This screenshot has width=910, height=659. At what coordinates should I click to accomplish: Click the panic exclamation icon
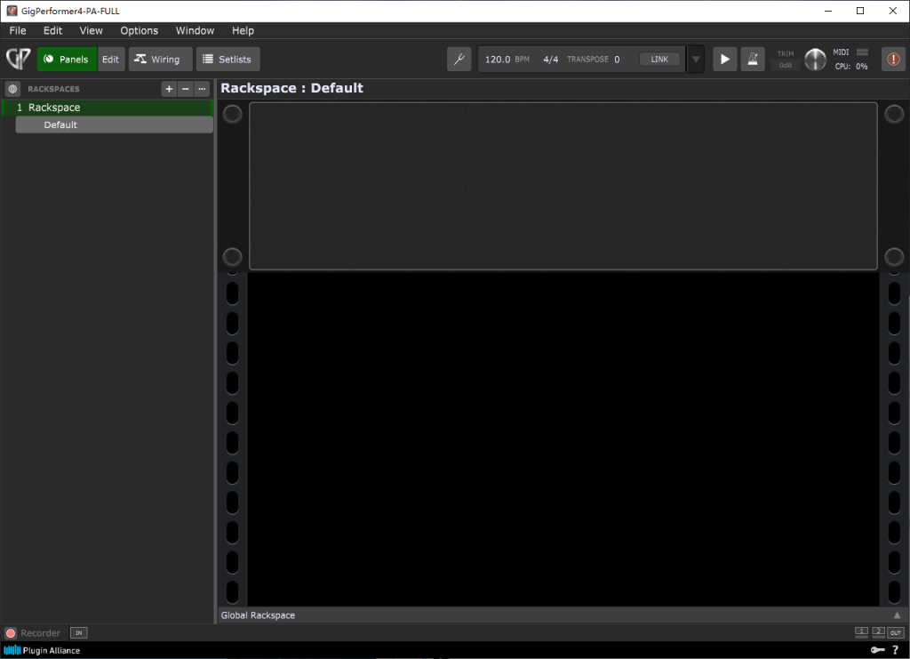click(893, 60)
